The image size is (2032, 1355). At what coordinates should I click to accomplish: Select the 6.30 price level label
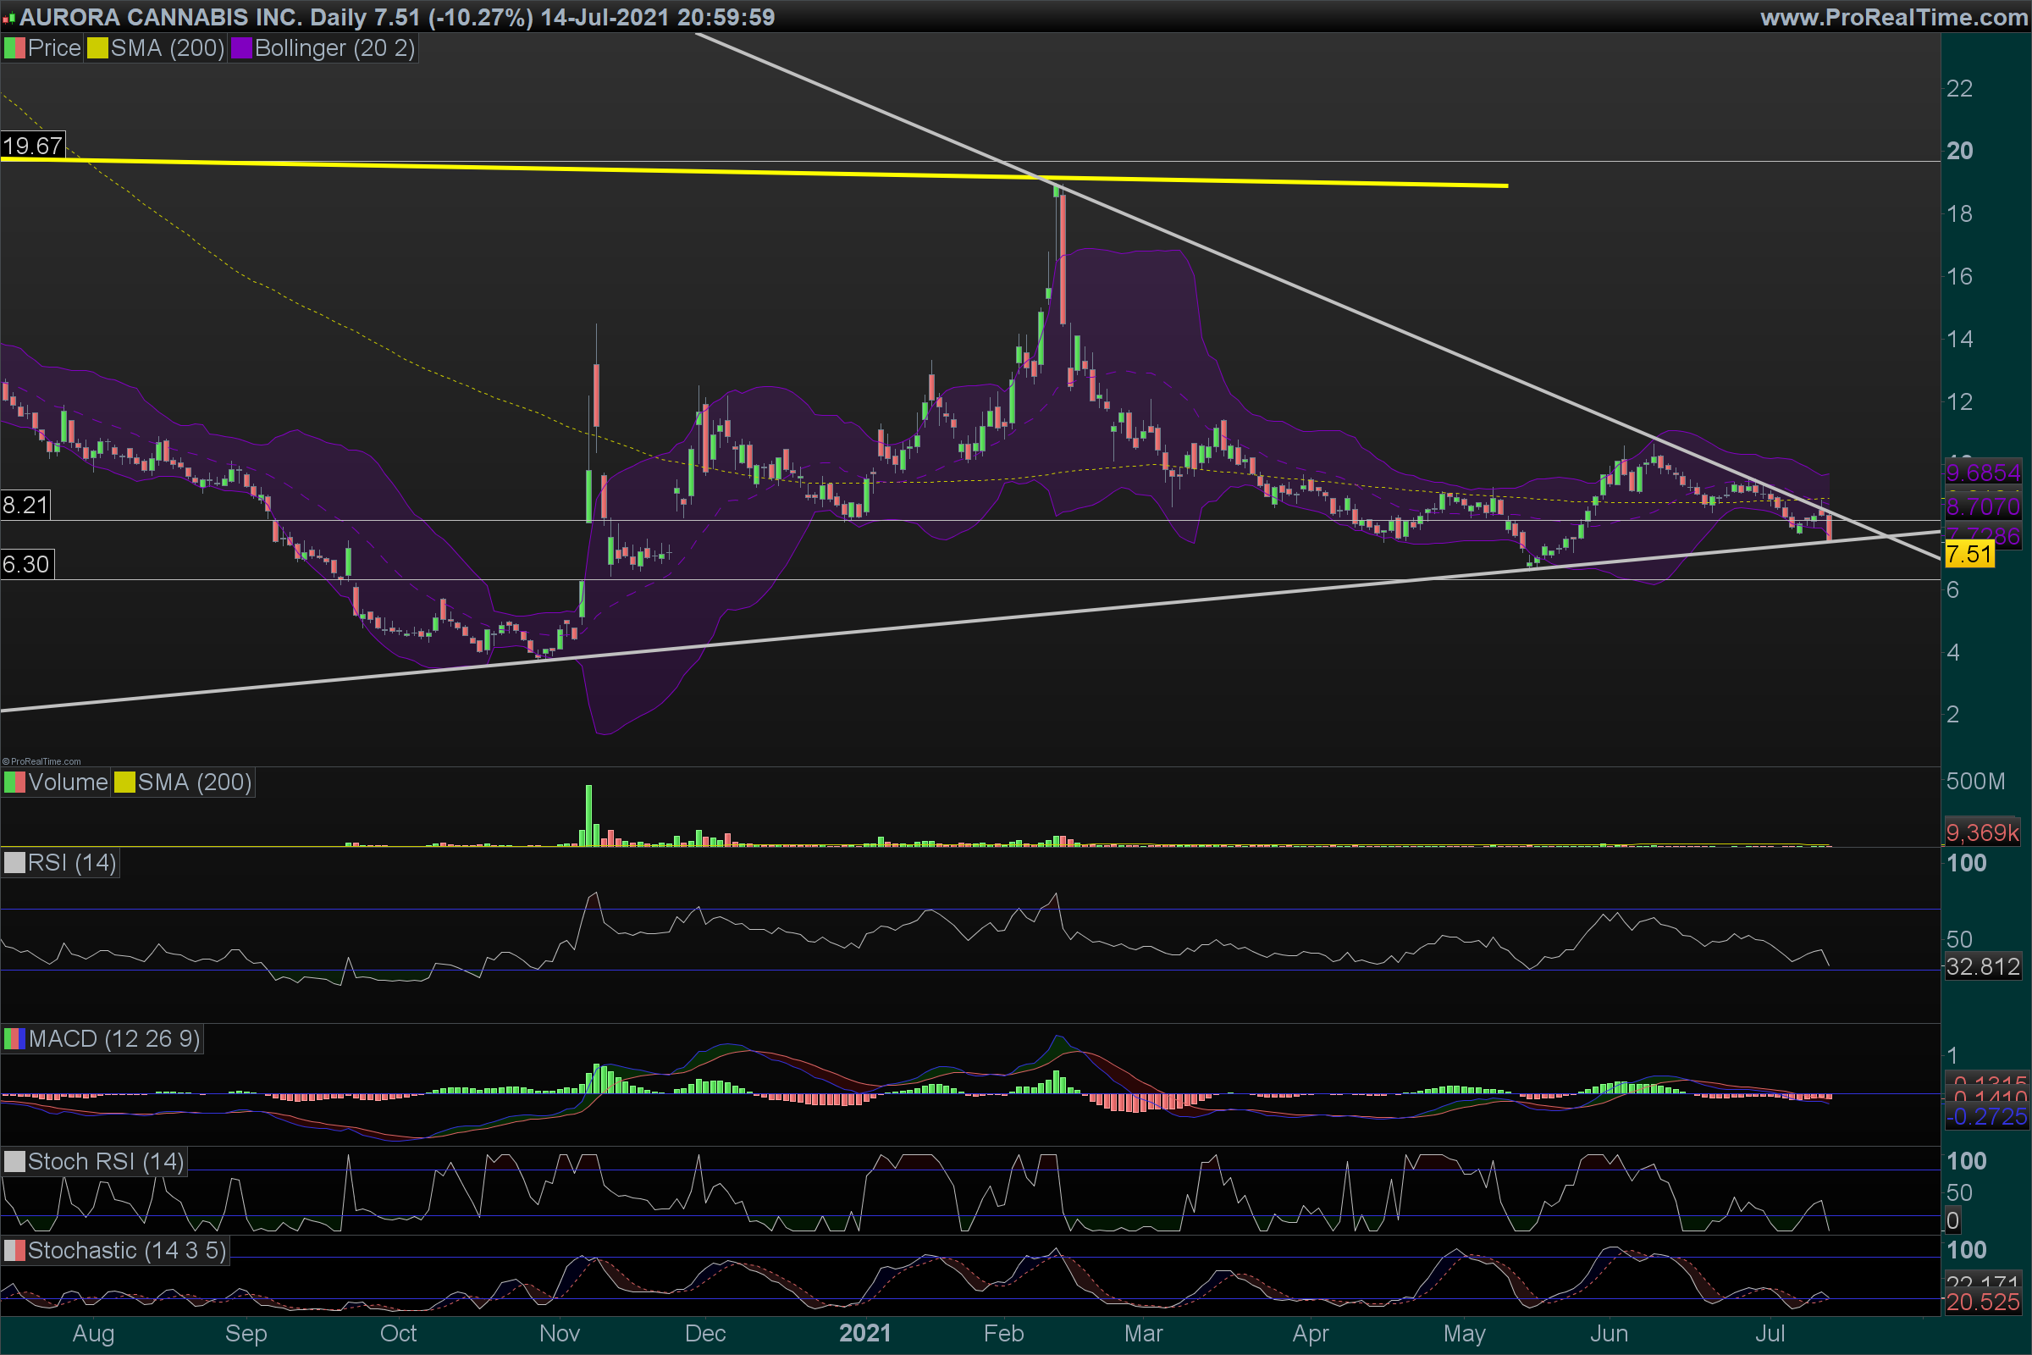coord(27,564)
